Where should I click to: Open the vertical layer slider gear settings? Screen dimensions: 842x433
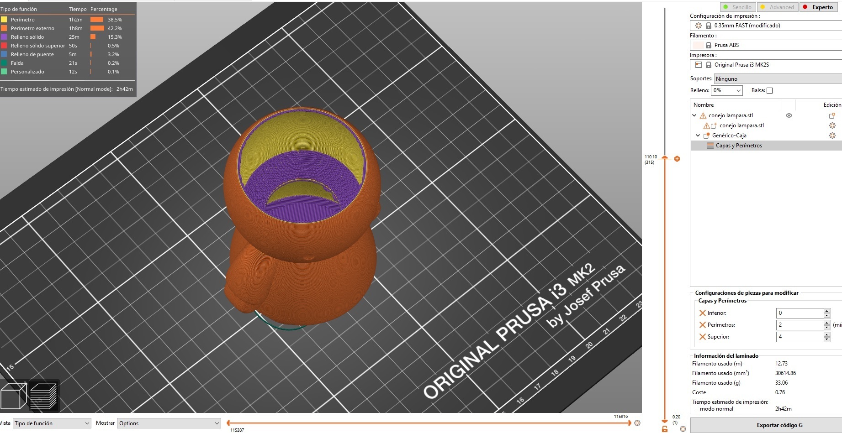pos(683,429)
